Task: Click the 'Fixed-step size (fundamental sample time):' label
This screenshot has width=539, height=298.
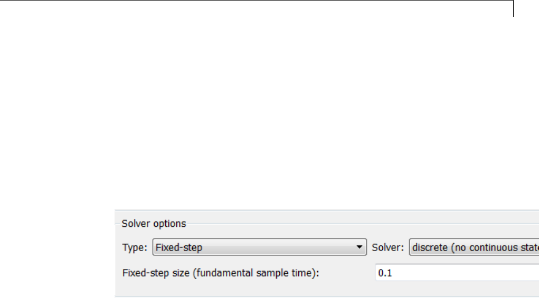Action: 221,273
